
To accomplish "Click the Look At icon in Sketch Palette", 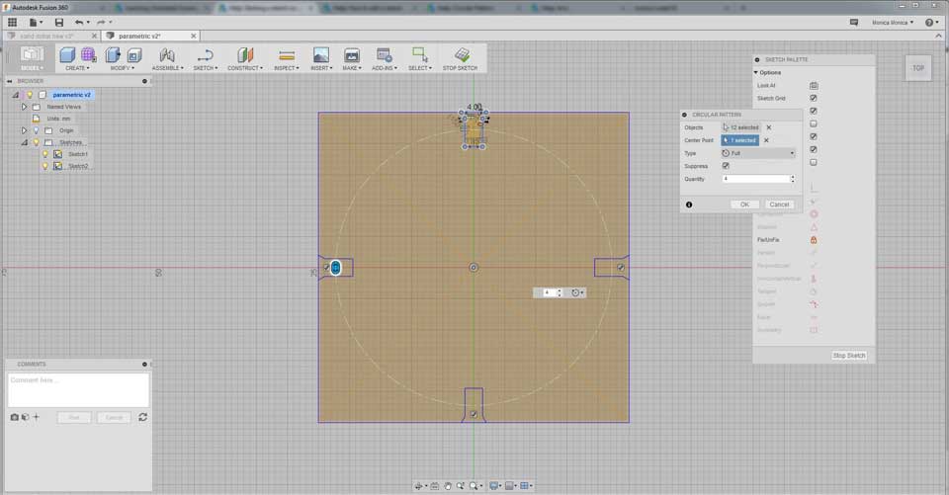I will (814, 85).
